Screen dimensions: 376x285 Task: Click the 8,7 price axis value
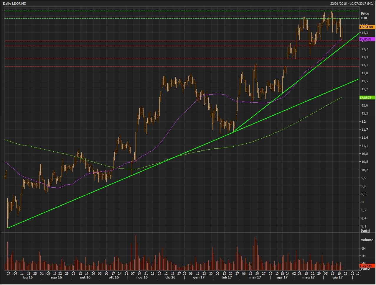coord(364,210)
